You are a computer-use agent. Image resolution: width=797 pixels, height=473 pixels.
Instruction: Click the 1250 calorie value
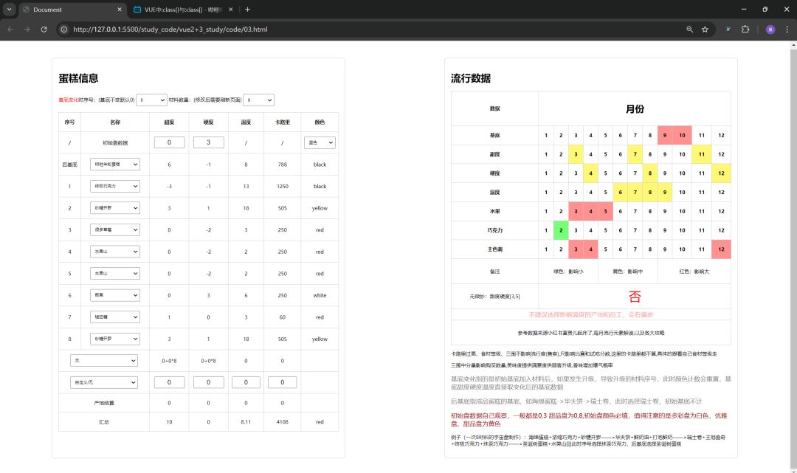point(283,187)
